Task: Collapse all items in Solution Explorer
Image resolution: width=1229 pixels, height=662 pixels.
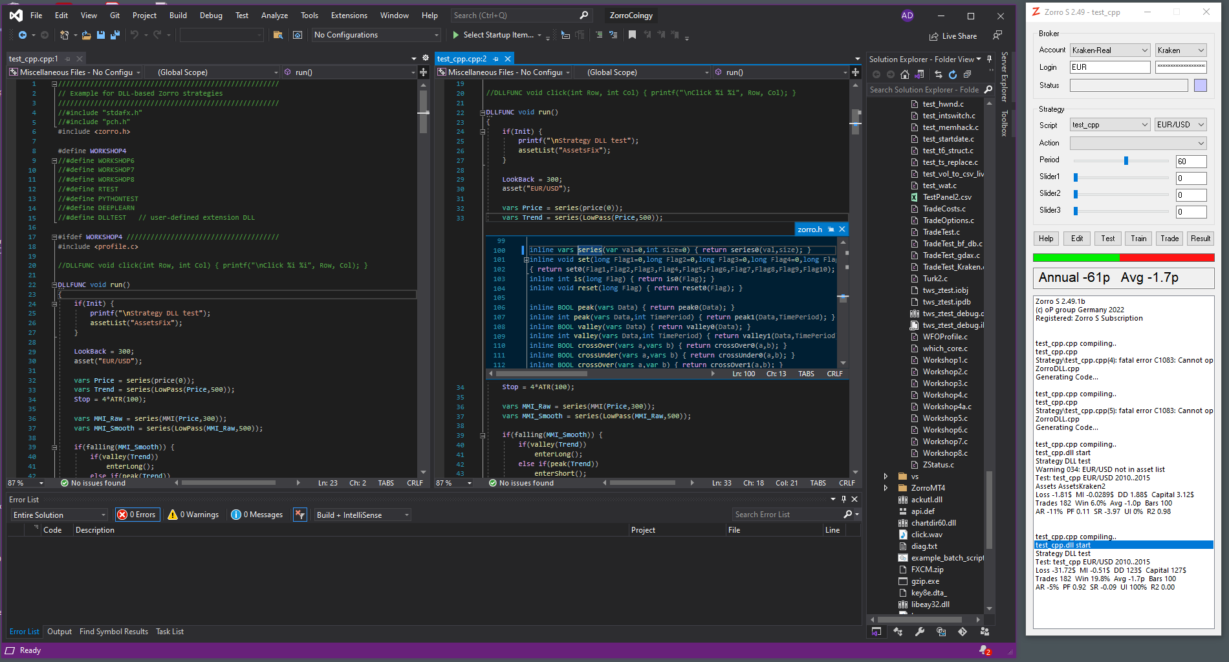Action: point(968,74)
